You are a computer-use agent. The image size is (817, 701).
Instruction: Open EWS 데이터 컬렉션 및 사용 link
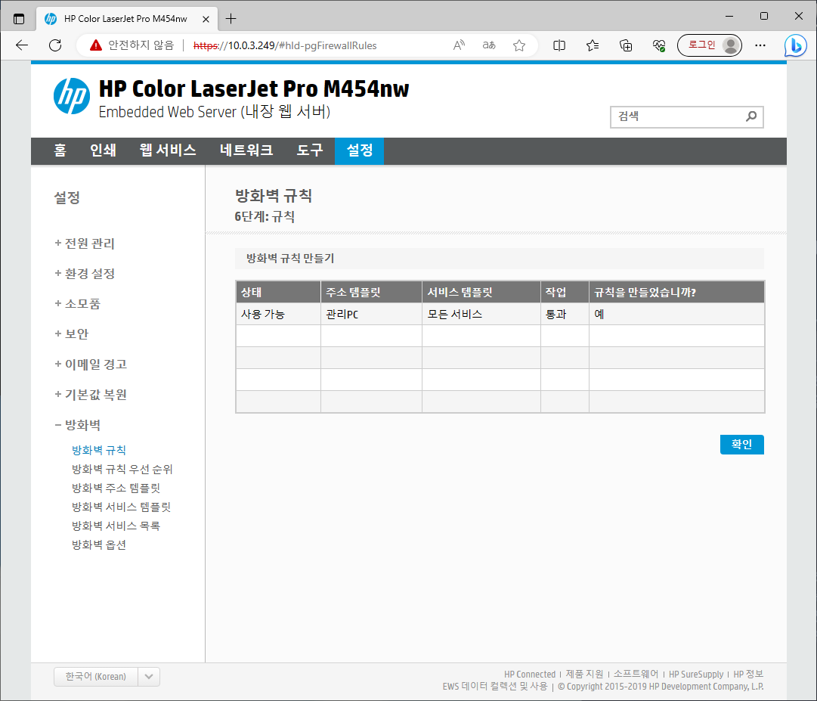point(495,687)
